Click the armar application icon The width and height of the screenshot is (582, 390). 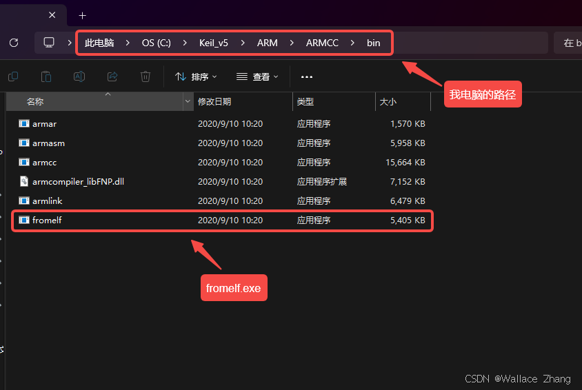24,124
